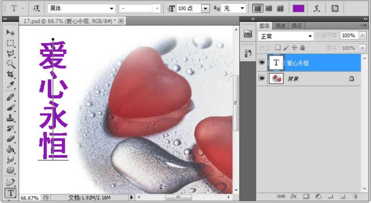
Task: Toggle text orientation button
Action: tap(36, 8)
